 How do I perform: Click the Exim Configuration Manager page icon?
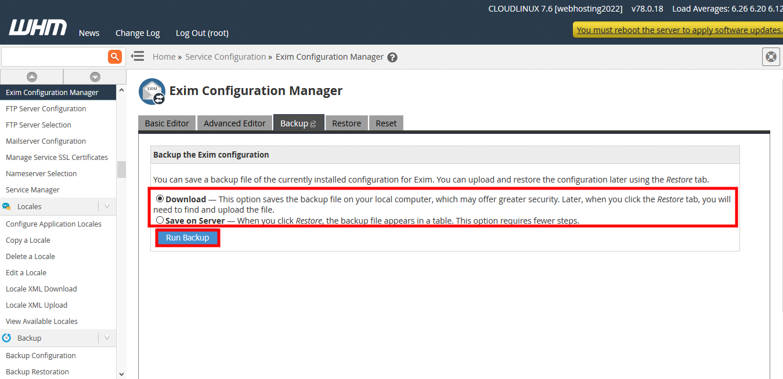[152, 92]
